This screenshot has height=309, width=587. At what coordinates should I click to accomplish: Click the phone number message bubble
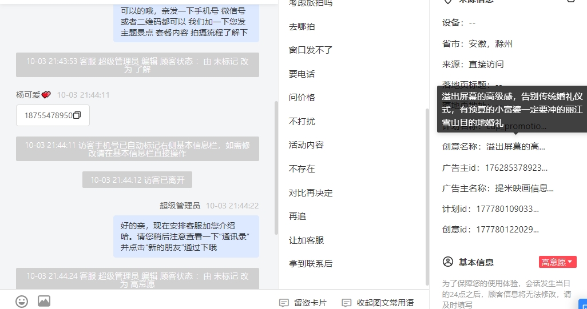pyautogui.click(x=53, y=115)
